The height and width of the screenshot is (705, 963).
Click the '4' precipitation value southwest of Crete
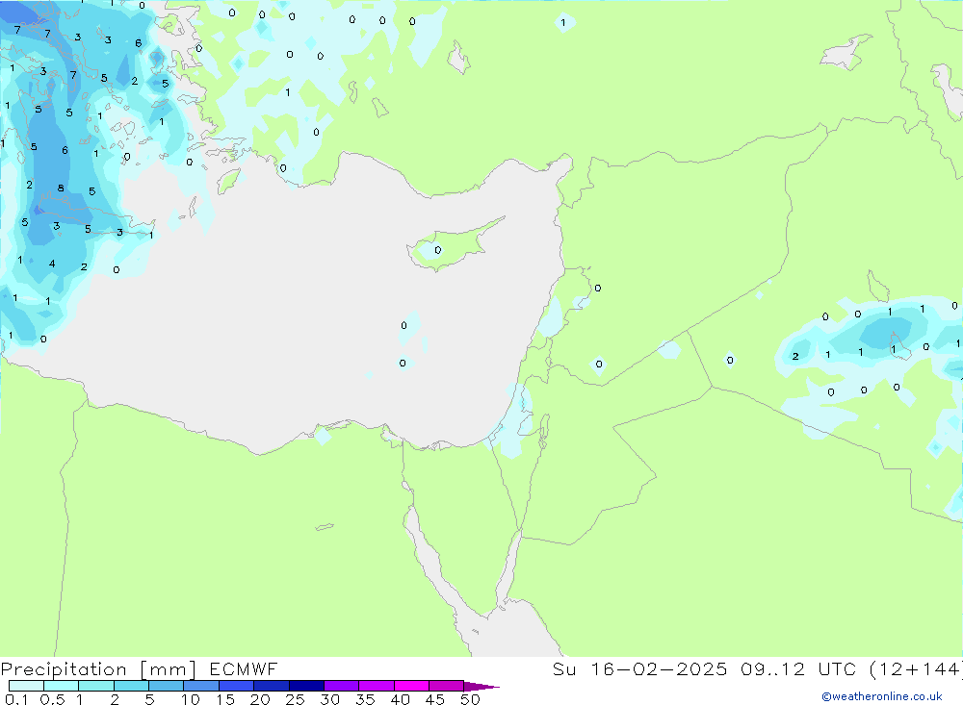(52, 264)
